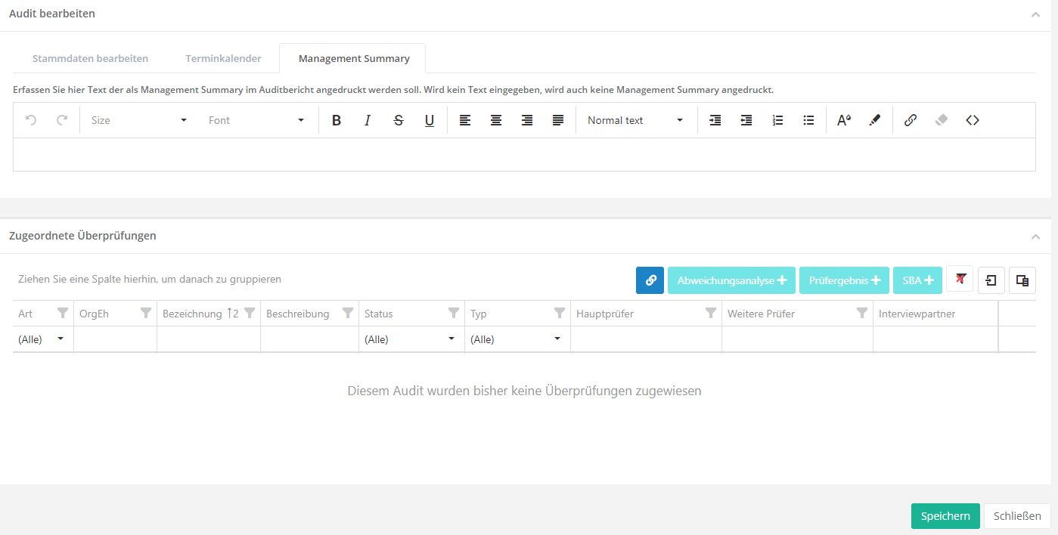Insert a bulleted list
1058x535 pixels.
(x=808, y=120)
